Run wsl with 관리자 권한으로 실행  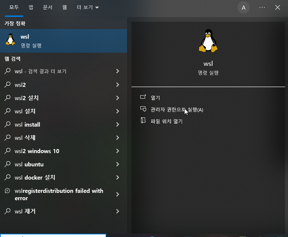coord(177,110)
